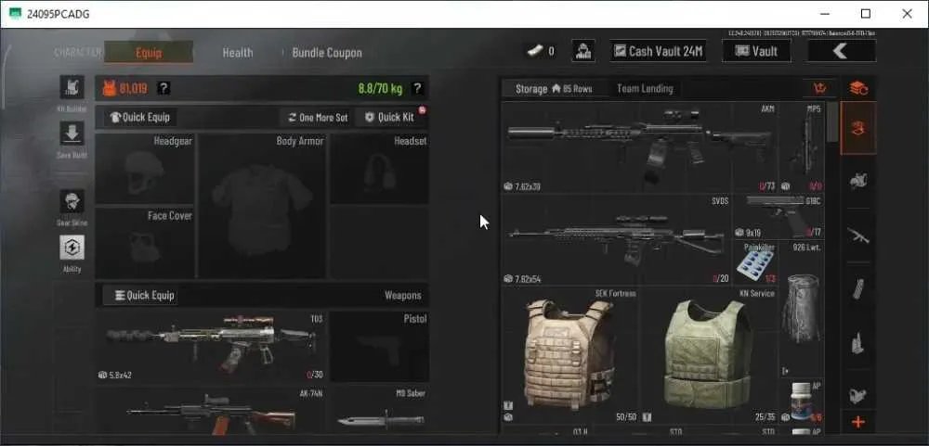The image size is (929, 446).
Task: Select the equipped T03 rifle
Action: pyautogui.click(x=210, y=347)
